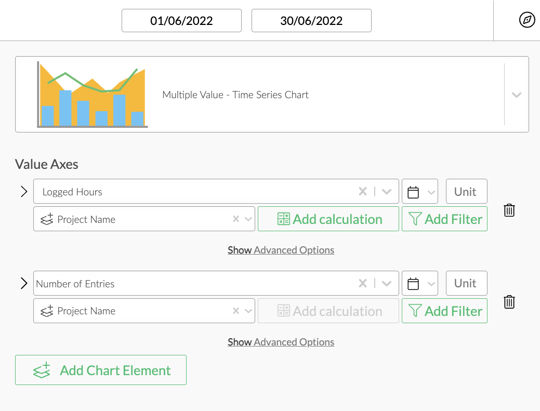Show Advanced Options for Logged Hours
This screenshot has width=540, height=411.
281,250
